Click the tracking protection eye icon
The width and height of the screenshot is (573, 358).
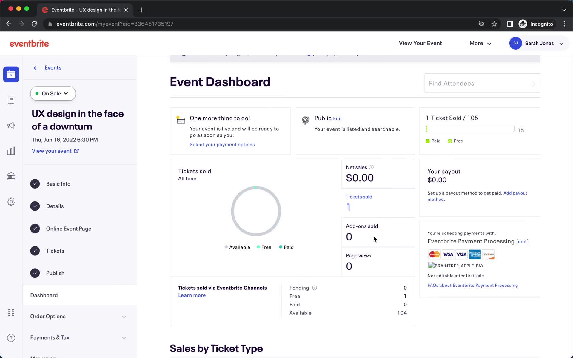(481, 24)
